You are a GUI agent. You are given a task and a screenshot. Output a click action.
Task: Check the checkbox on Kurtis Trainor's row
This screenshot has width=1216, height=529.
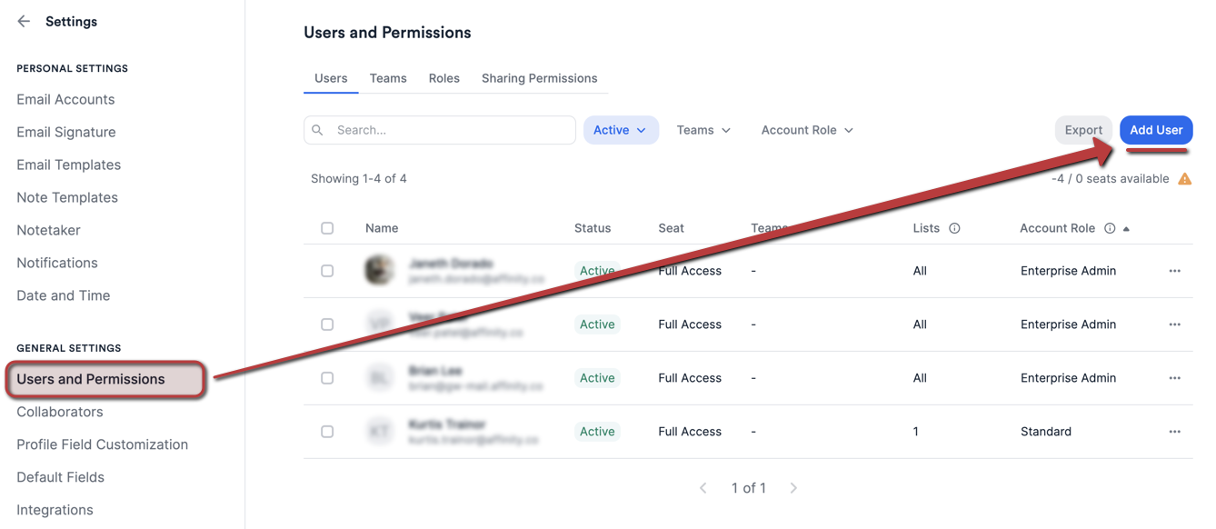point(327,431)
